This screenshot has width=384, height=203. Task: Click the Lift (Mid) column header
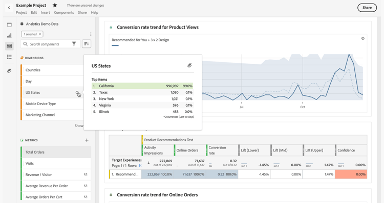(x=287, y=150)
